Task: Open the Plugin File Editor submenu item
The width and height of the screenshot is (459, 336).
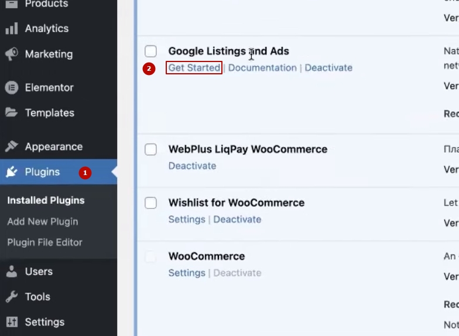Action: click(44, 242)
